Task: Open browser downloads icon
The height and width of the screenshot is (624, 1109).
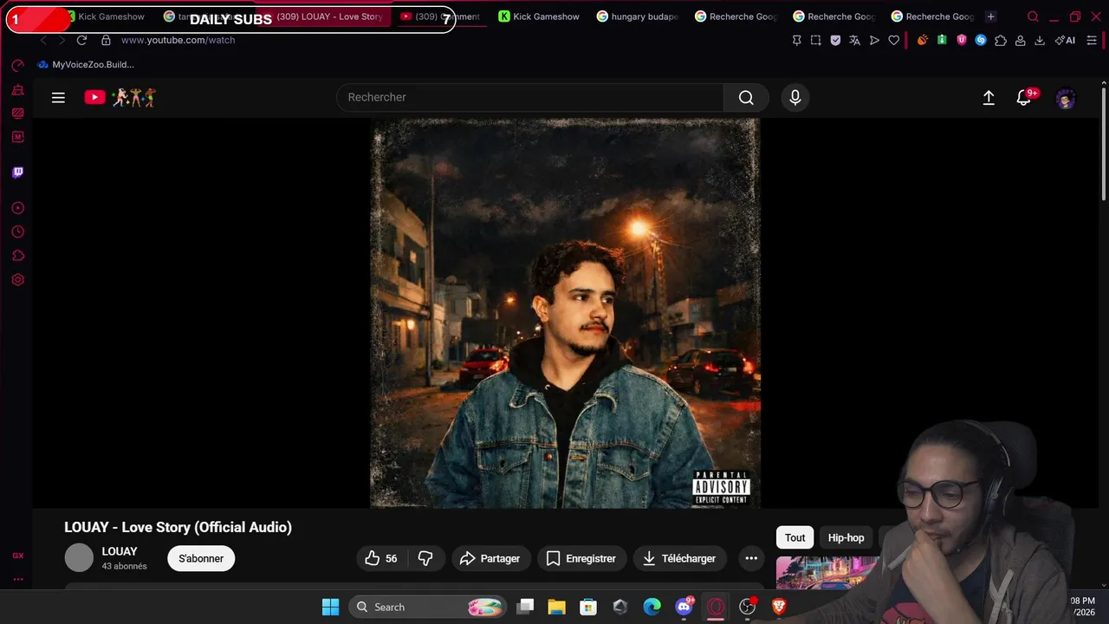Action: (1040, 40)
